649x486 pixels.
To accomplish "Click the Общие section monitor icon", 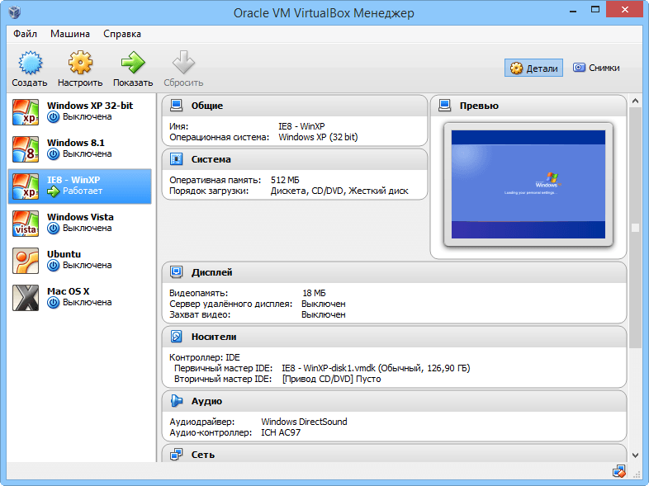I will click(x=177, y=106).
